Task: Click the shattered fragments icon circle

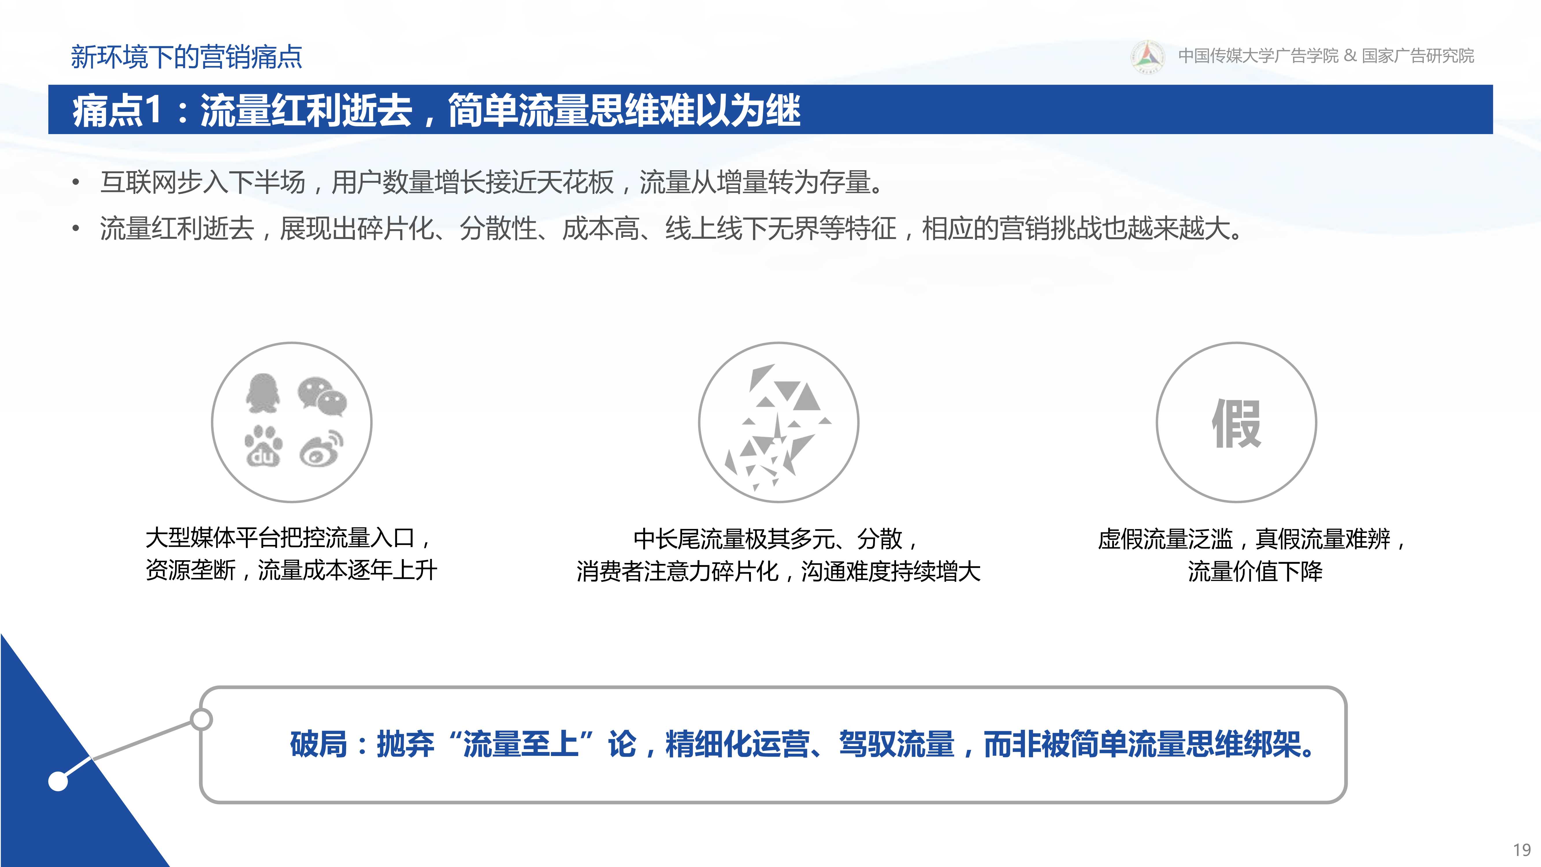Action: (x=778, y=423)
